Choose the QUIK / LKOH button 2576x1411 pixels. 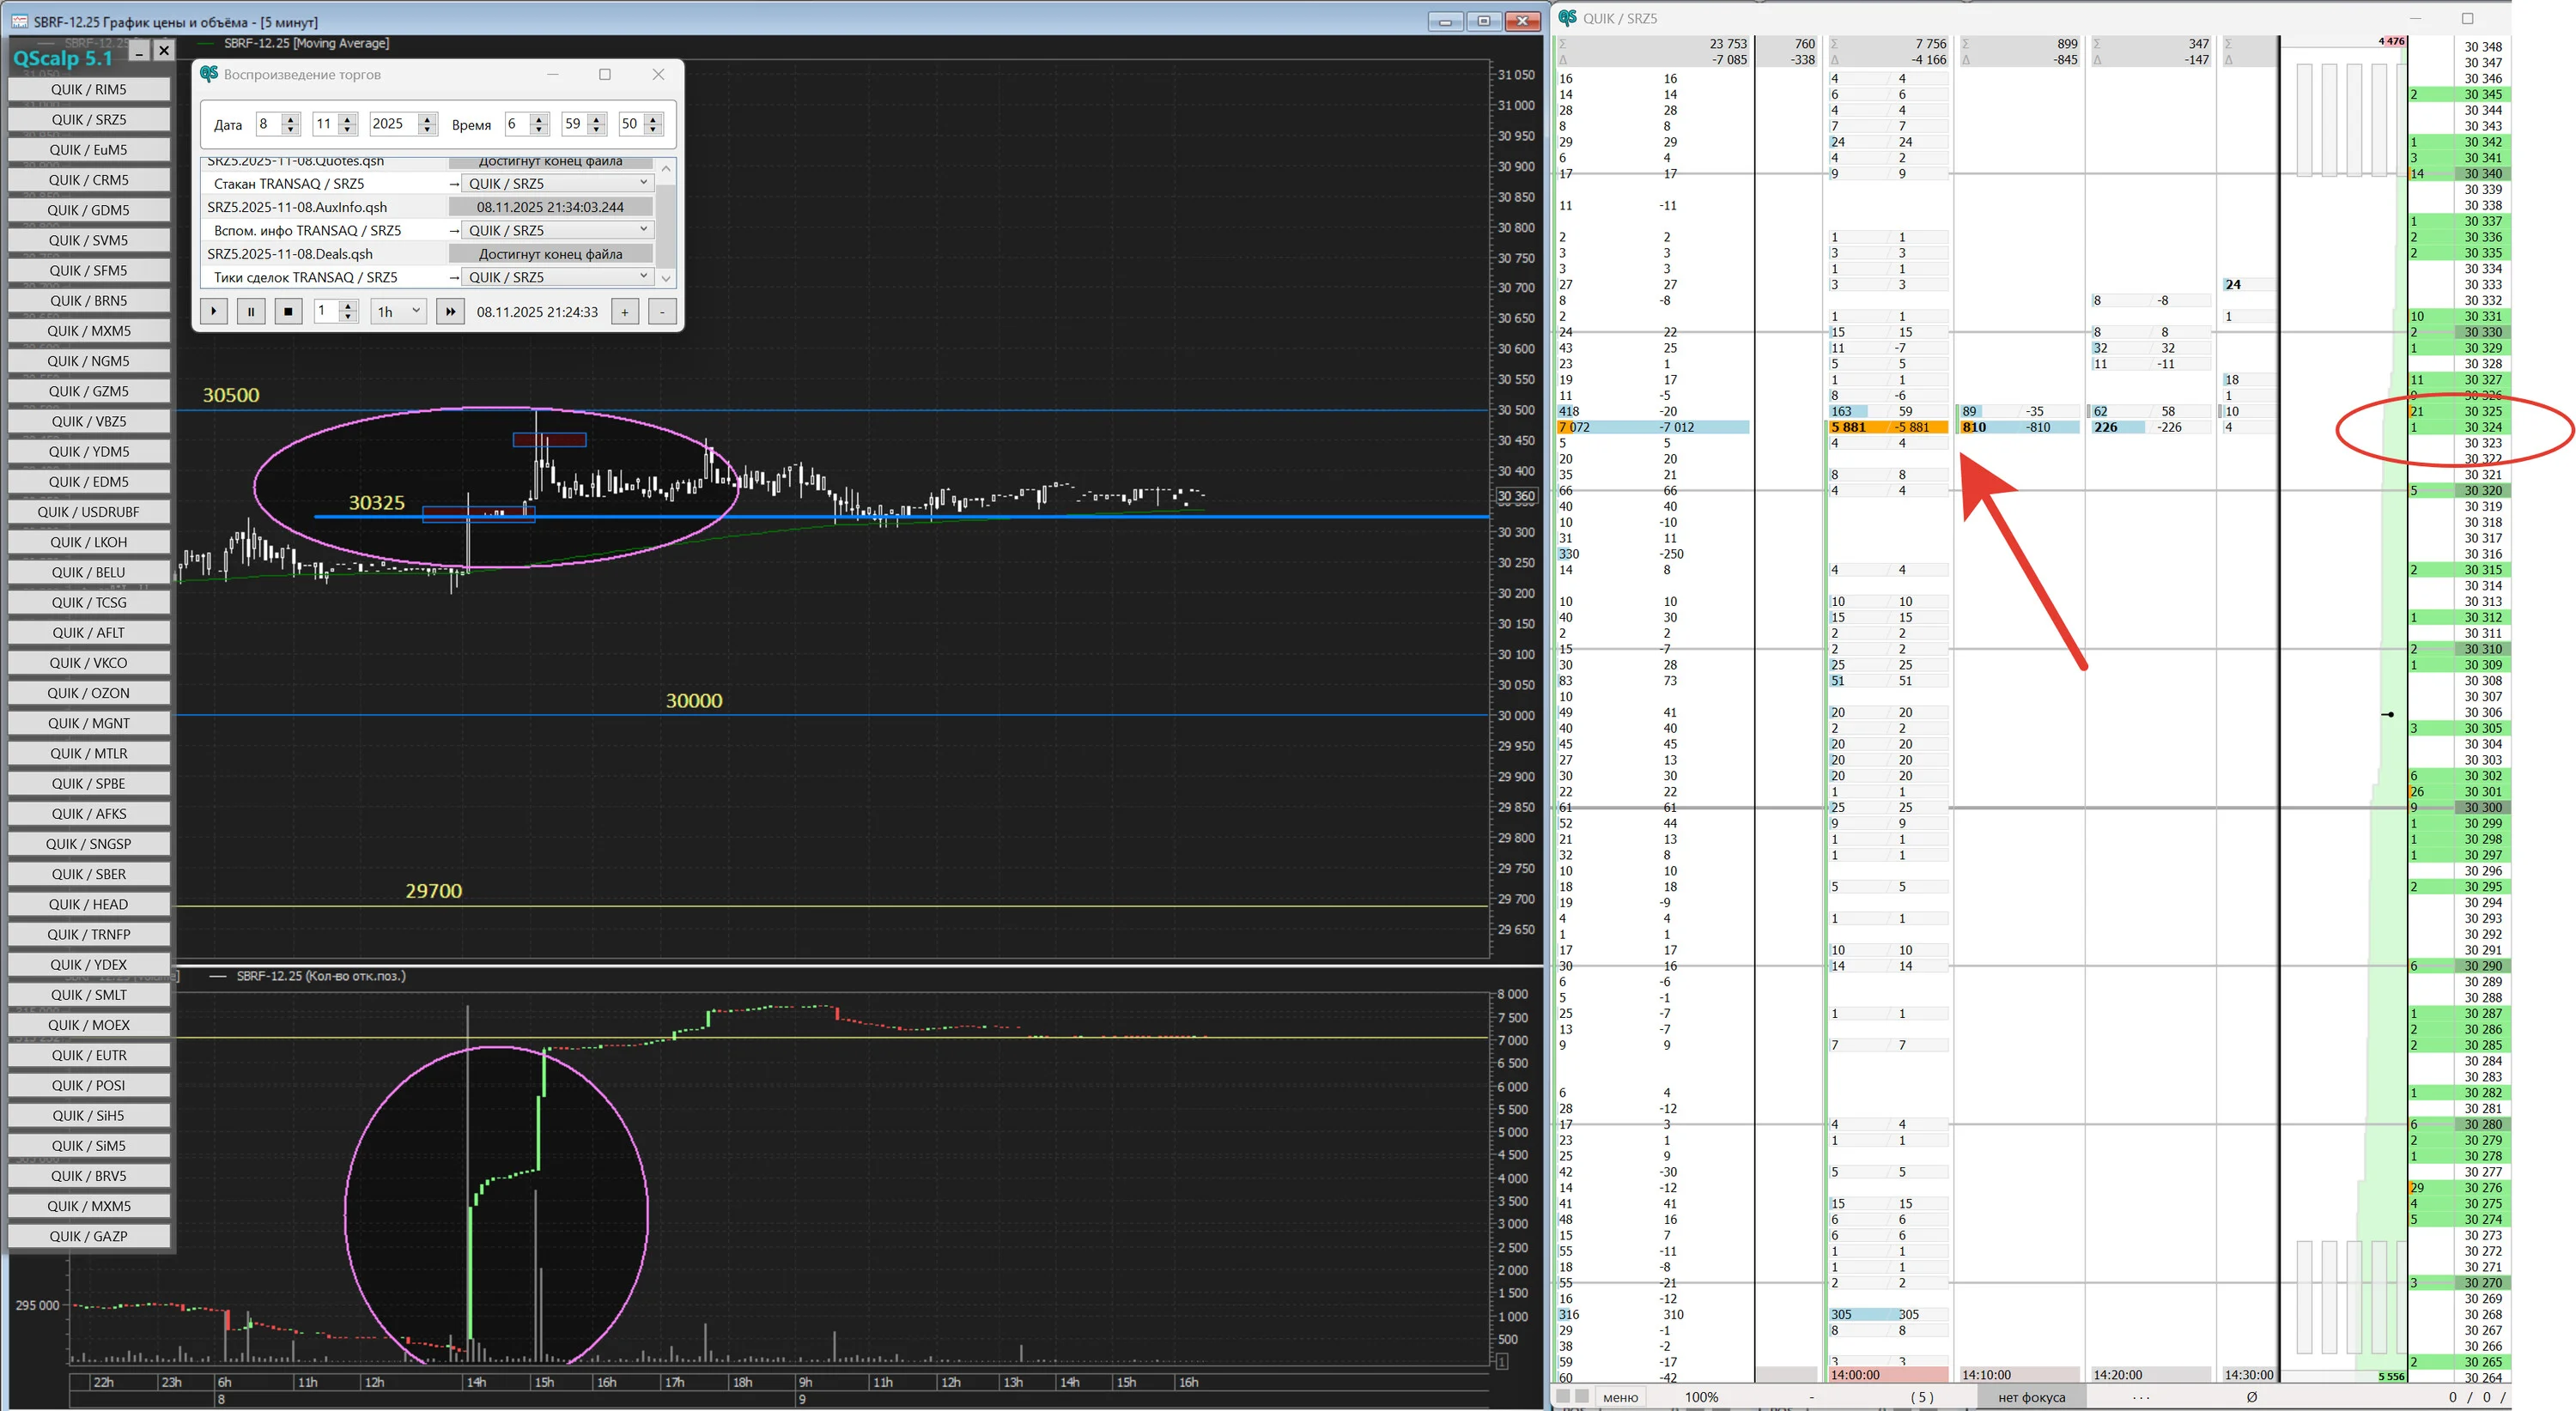89,542
